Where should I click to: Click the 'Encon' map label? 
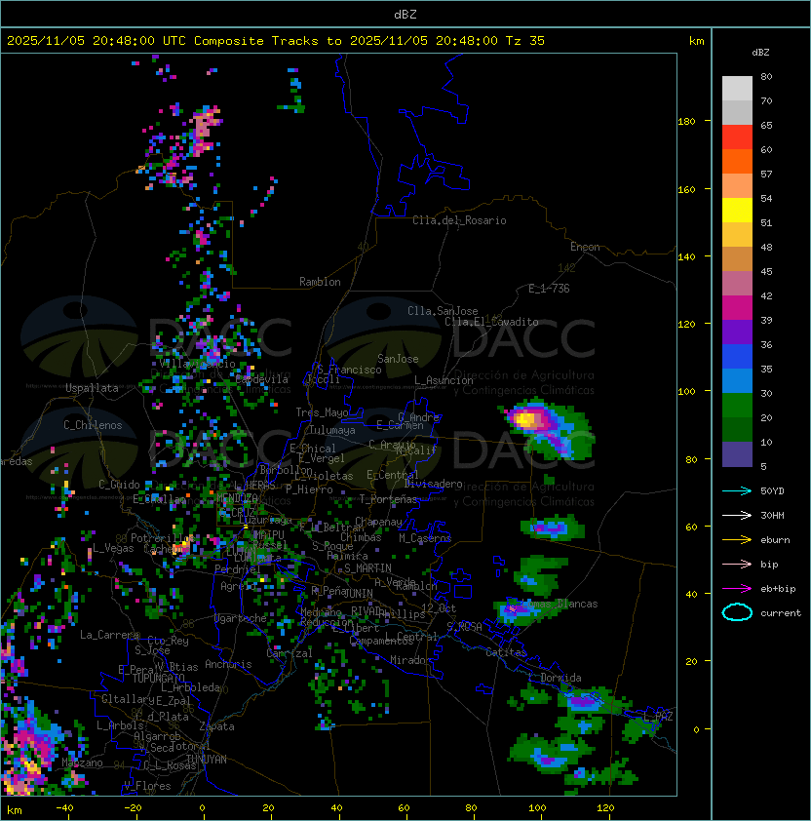[585, 247]
